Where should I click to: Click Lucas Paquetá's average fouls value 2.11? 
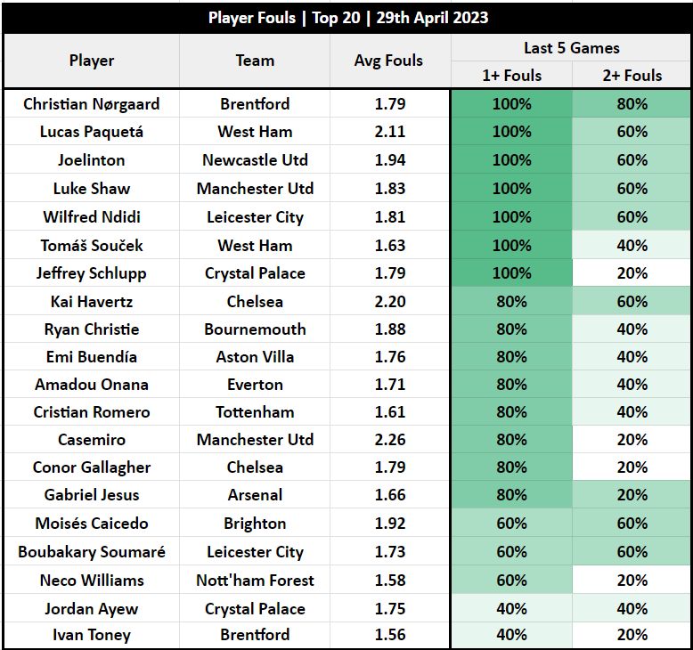click(x=390, y=132)
